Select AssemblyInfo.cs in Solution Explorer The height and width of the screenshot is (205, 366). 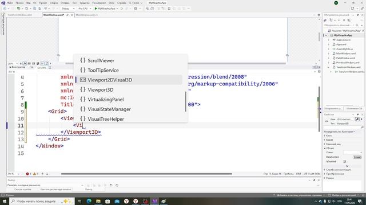click(x=344, y=49)
